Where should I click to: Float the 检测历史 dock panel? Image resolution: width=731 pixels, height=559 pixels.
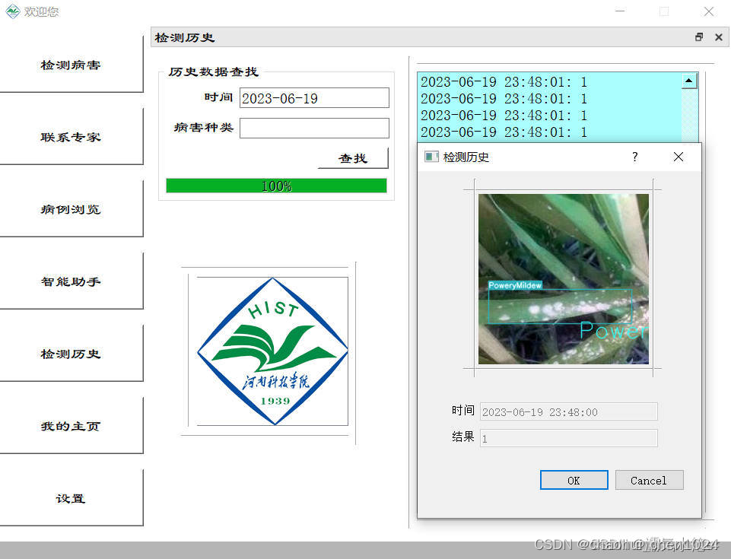coord(699,37)
